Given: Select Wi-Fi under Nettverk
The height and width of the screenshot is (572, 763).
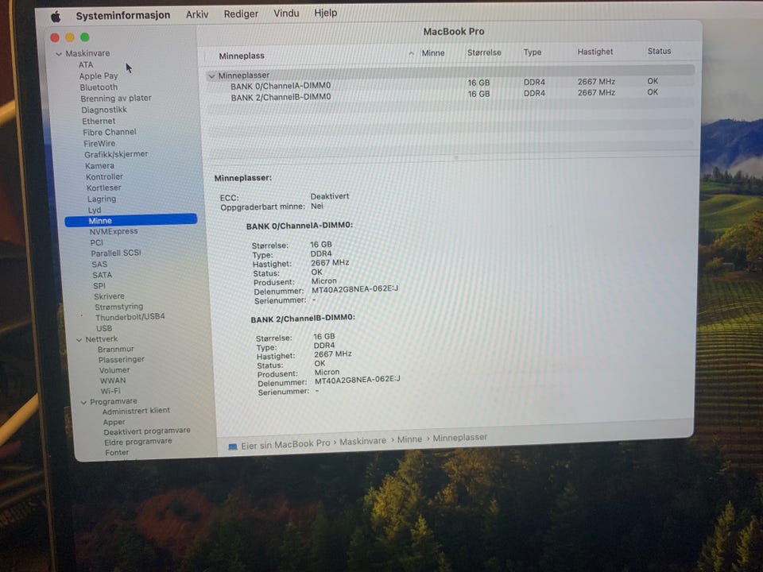Looking at the screenshot, I should [x=110, y=391].
